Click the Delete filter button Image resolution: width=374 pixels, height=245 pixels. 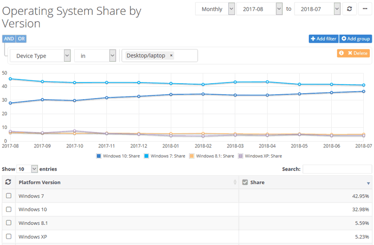click(x=357, y=53)
